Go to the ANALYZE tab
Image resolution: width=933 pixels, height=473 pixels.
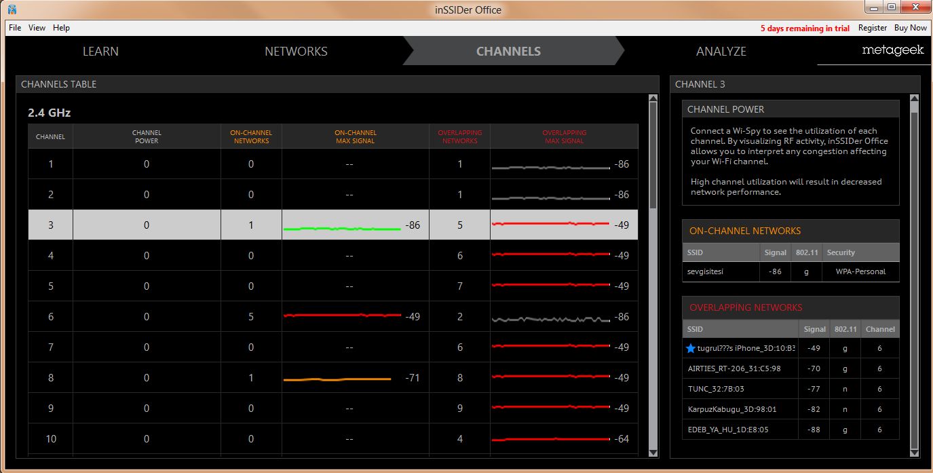721,52
